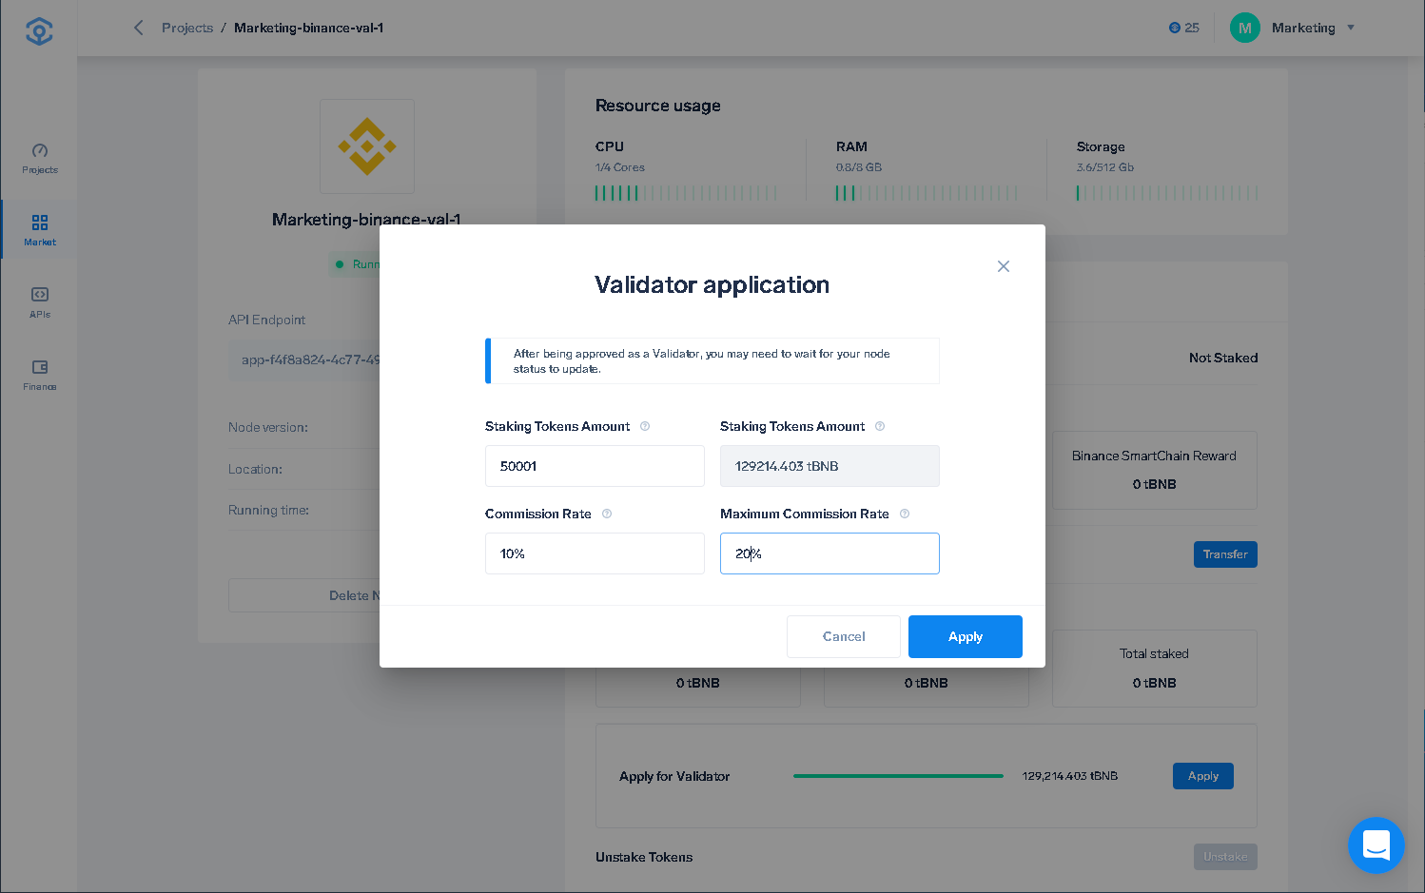Image resolution: width=1425 pixels, height=893 pixels.
Task: Open the APIs sidebar section
Action: click(x=40, y=302)
